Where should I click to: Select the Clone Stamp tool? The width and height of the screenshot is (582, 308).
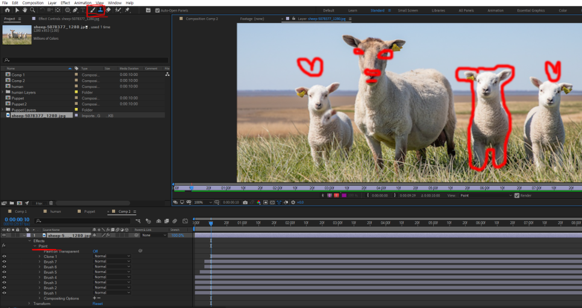click(x=100, y=10)
